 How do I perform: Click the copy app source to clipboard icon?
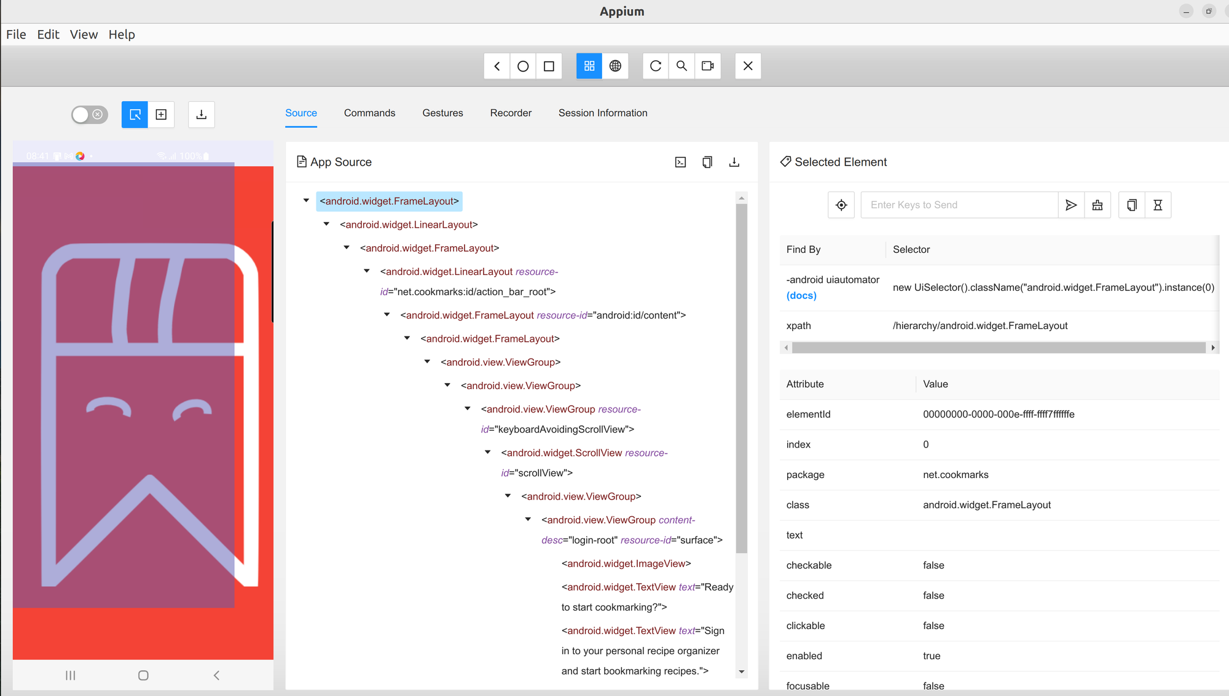click(x=707, y=162)
